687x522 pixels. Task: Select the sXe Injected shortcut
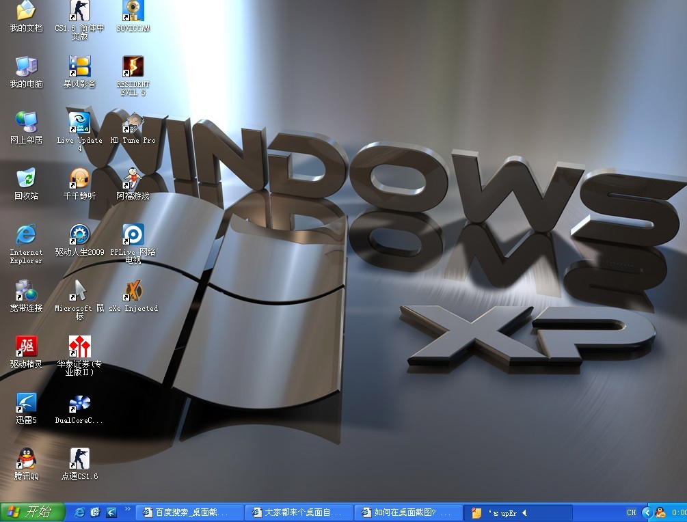[133, 296]
